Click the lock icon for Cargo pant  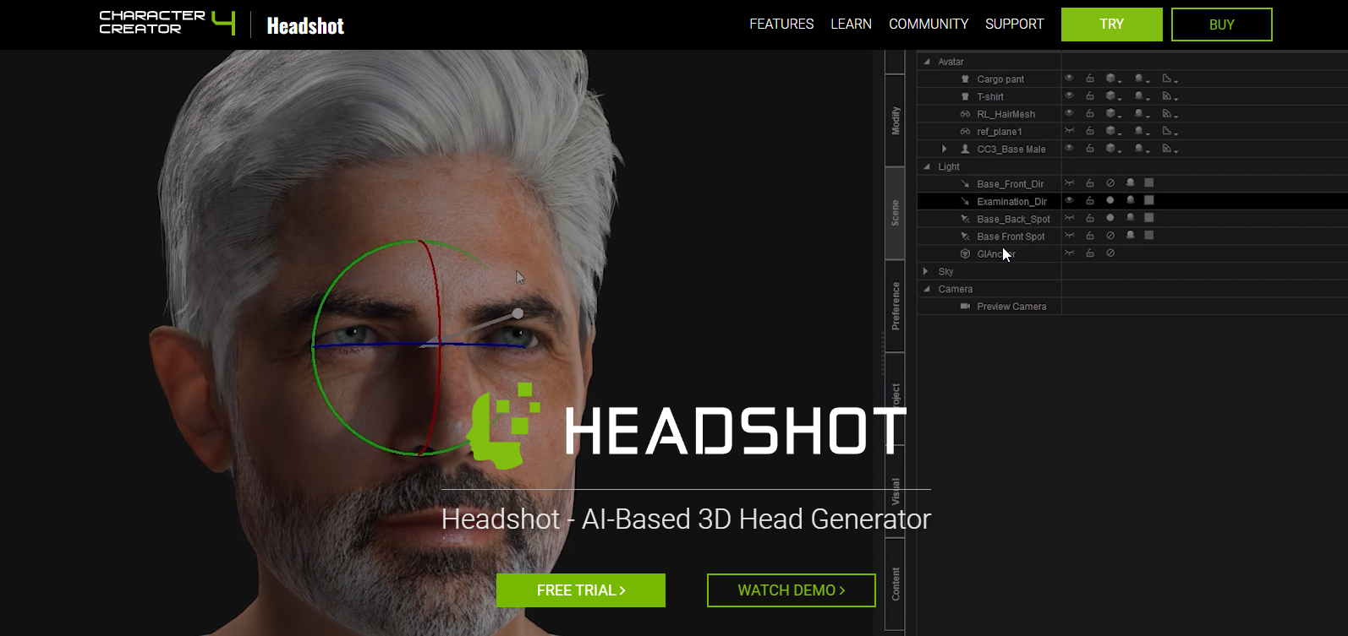1090,79
